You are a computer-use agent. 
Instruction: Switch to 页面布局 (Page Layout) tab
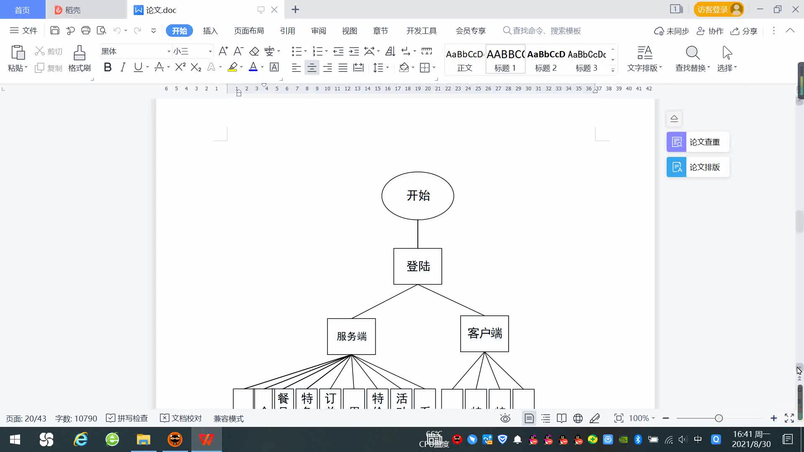[x=249, y=31]
